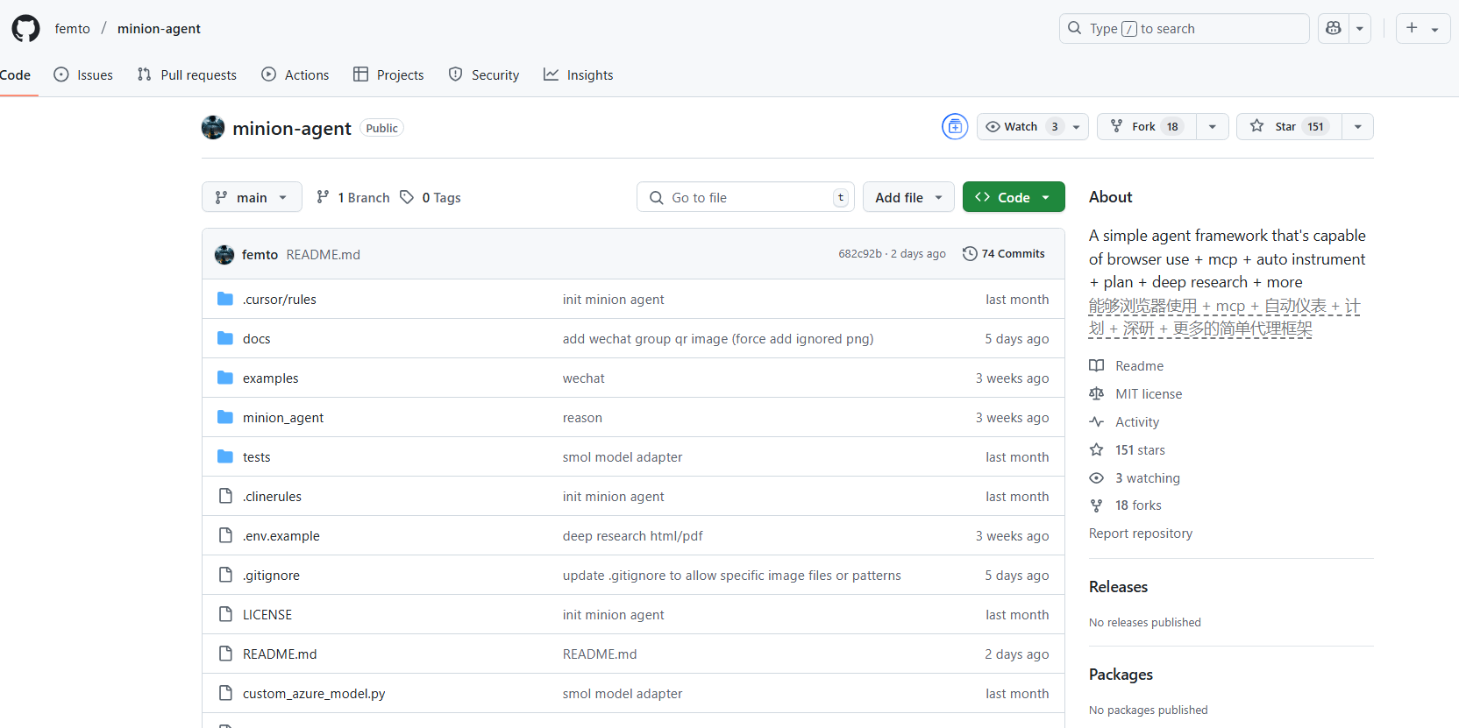
Task: Click the repository owner avatar beside minion-agent title
Action: (x=213, y=128)
